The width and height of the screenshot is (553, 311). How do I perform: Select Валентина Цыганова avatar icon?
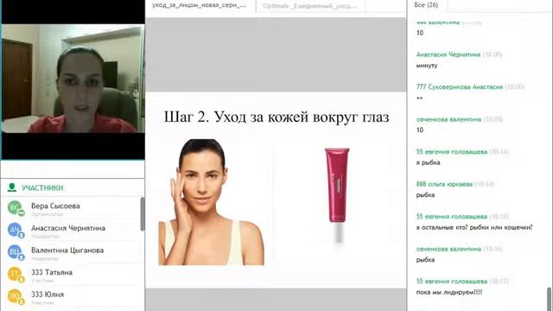pos(16,252)
